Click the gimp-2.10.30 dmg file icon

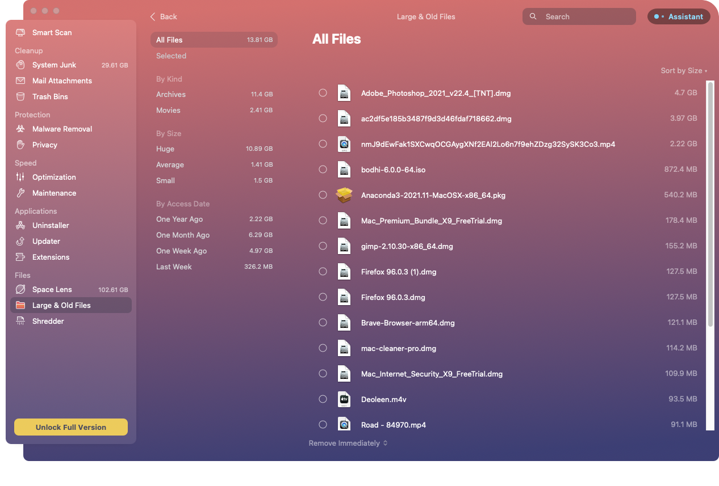[344, 246]
